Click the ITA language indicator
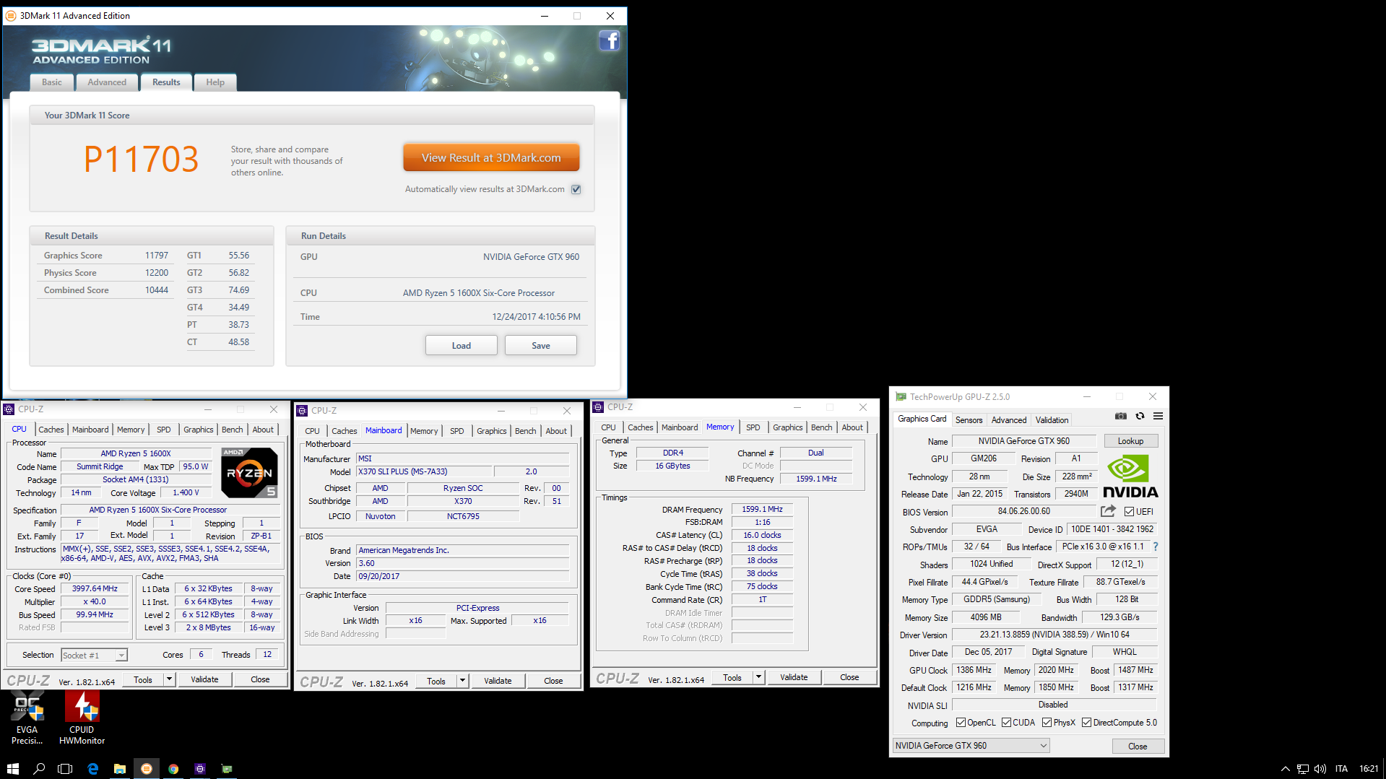Image resolution: width=1386 pixels, height=779 pixels. click(1341, 769)
